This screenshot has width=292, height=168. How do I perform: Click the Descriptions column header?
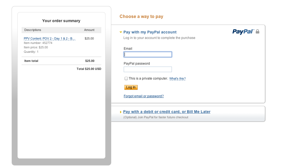(33, 30)
